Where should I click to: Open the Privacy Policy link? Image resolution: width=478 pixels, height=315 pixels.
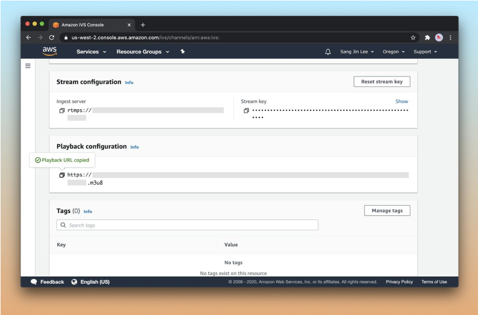(399, 282)
